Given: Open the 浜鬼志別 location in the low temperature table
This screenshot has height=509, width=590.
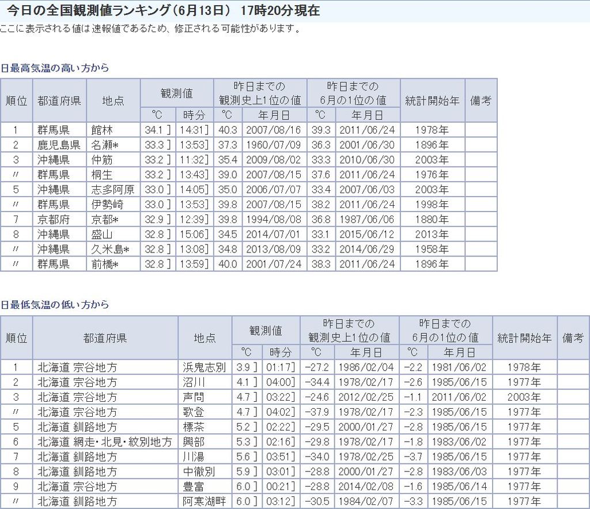Looking at the screenshot, I should [205, 367].
